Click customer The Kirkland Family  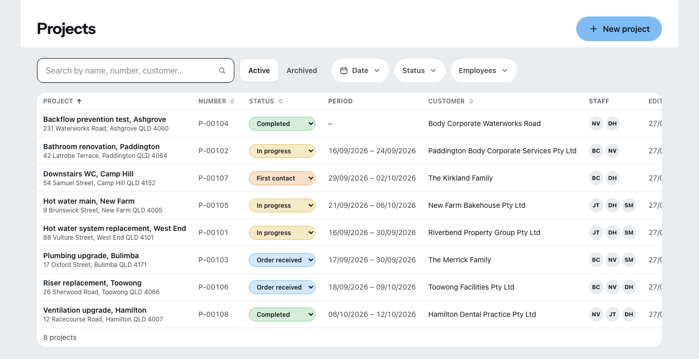(461, 178)
